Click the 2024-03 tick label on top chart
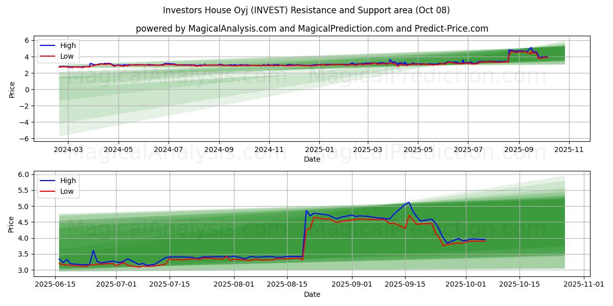The width and height of the screenshot is (613, 306). click(x=68, y=150)
